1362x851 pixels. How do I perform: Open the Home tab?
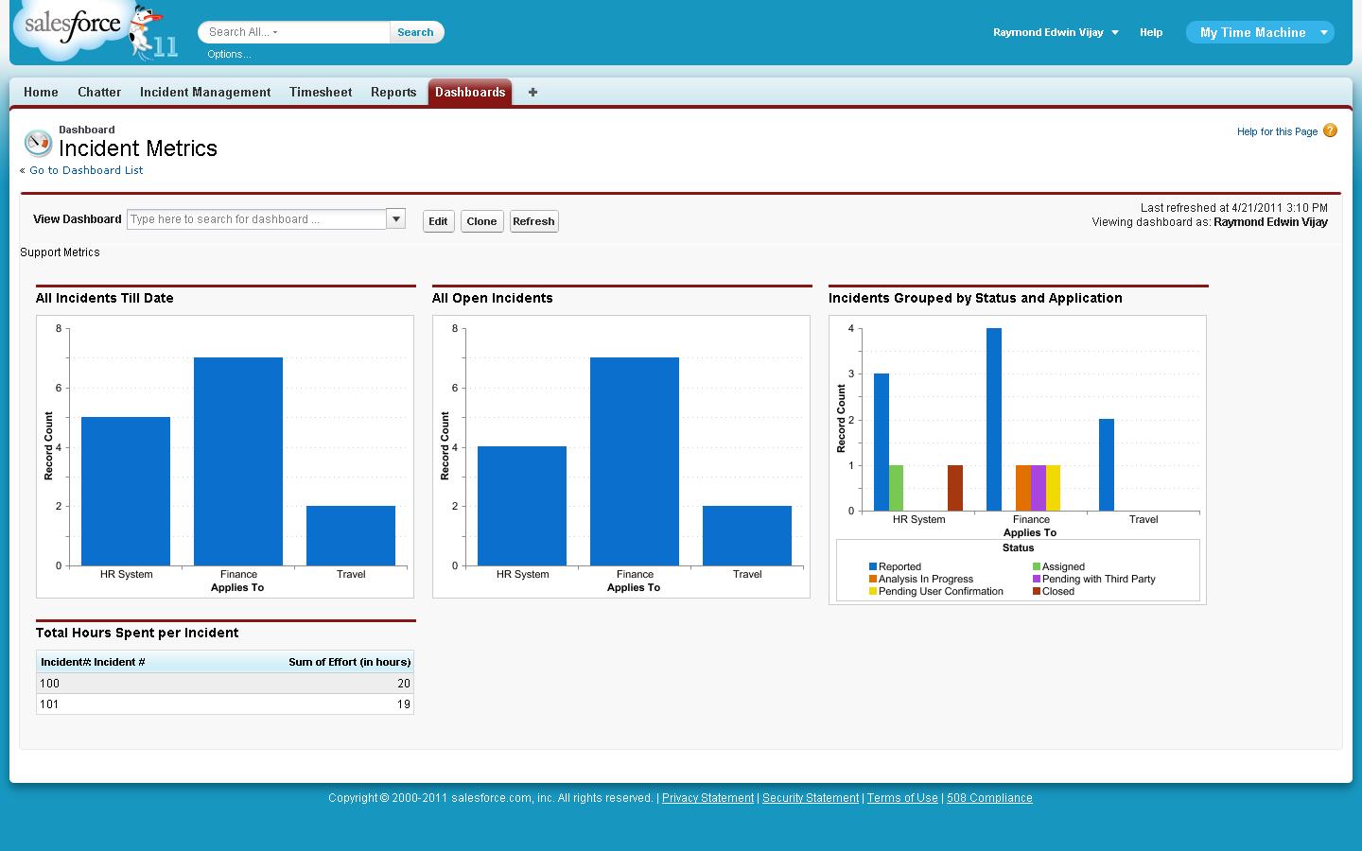click(x=41, y=92)
